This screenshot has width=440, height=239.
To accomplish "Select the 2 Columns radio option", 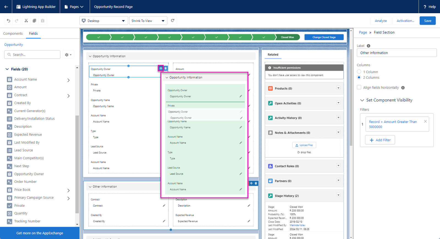I will pos(359,77).
